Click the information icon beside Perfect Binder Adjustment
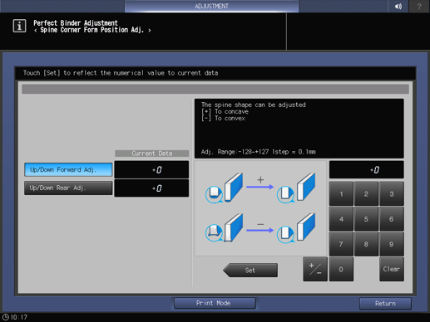 [x=19, y=26]
